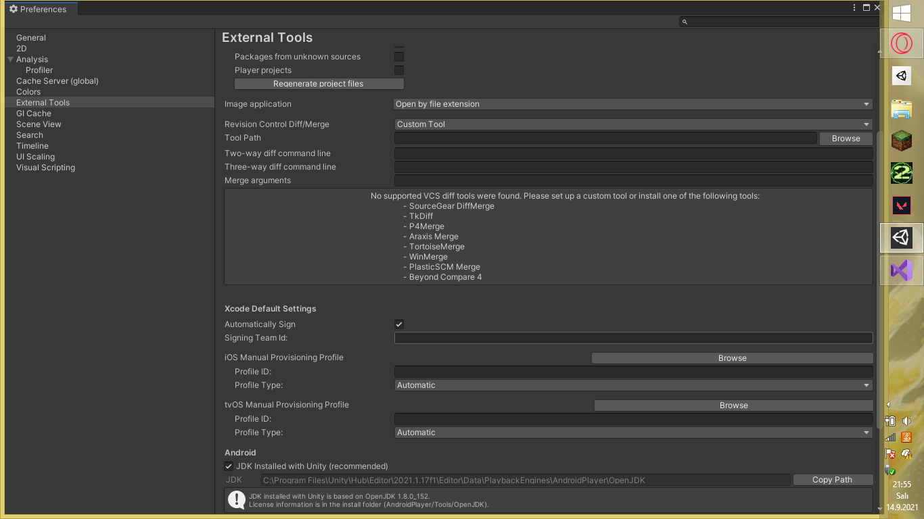This screenshot has width=924, height=519.
Task: Select Colors in the preferences sidebar
Action: (x=28, y=92)
